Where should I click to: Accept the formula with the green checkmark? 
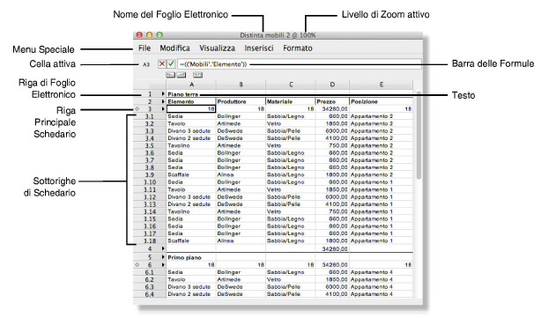click(171, 64)
